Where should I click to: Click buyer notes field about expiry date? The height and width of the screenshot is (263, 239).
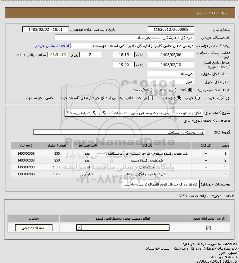pyautogui.click(x=160, y=184)
